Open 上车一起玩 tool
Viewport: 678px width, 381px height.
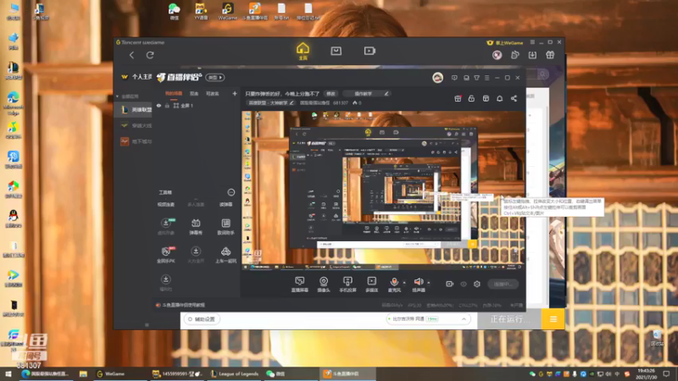225,255
